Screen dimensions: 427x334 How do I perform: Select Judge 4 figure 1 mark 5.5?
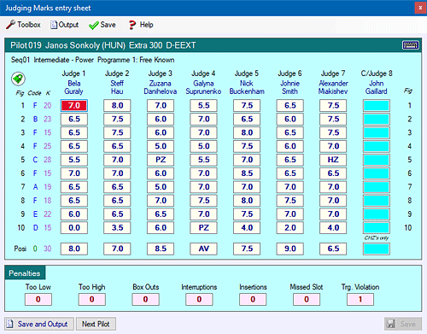[x=204, y=106]
